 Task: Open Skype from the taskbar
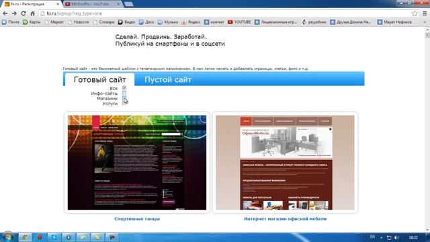pos(54,237)
